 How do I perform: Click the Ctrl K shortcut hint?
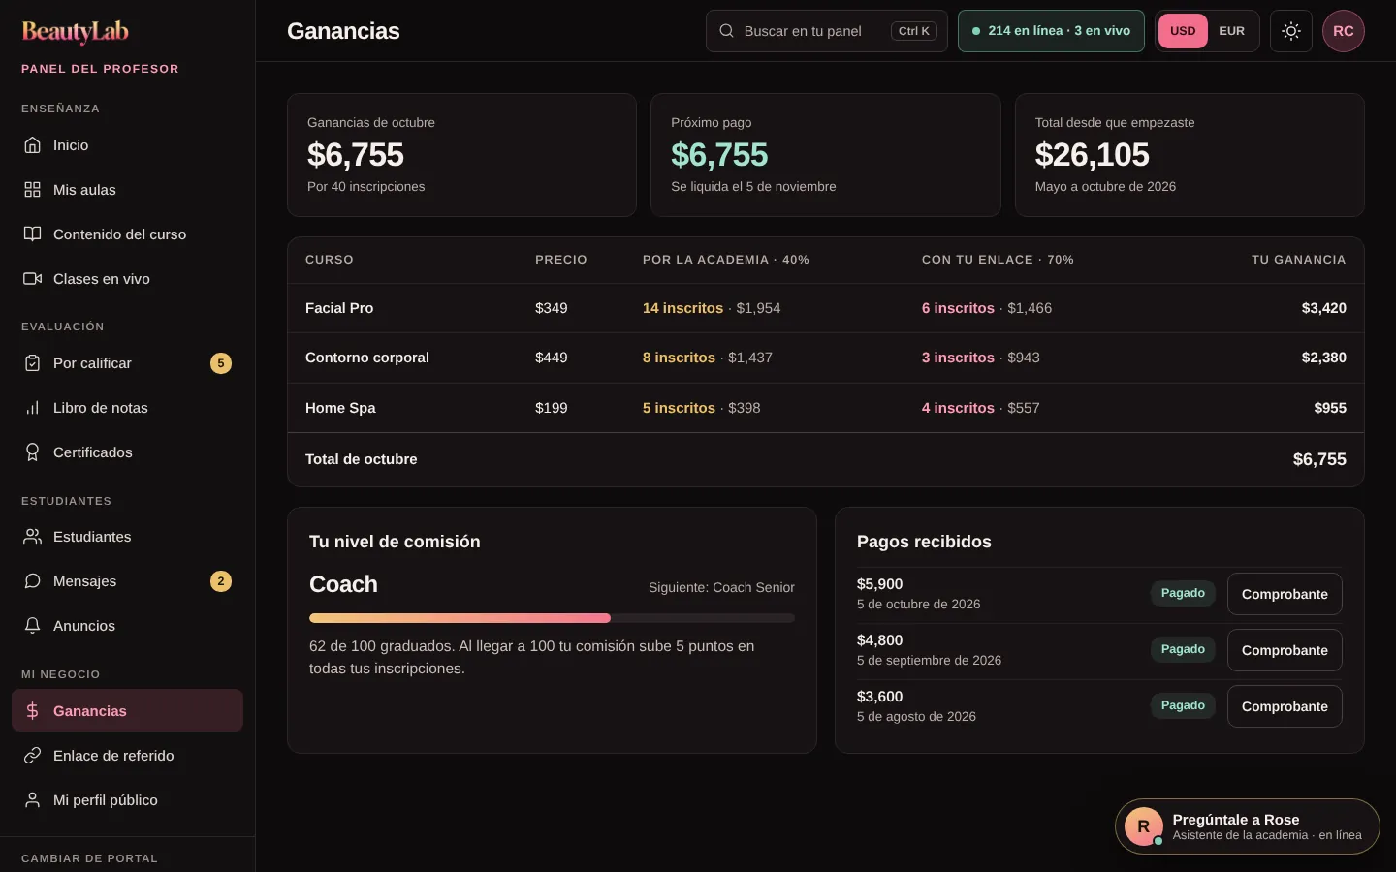[x=914, y=31]
